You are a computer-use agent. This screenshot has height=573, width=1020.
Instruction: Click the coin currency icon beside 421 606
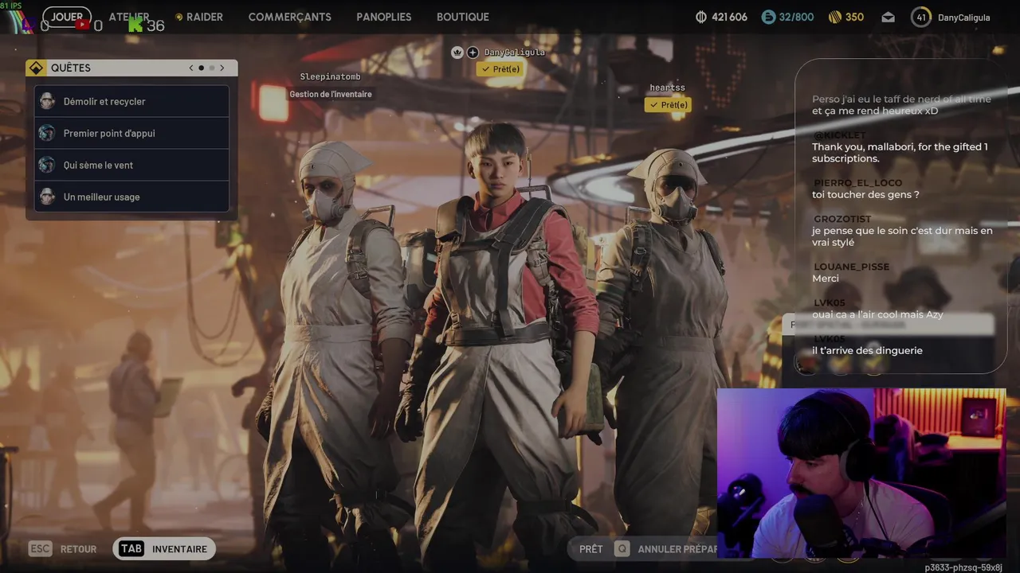click(701, 17)
